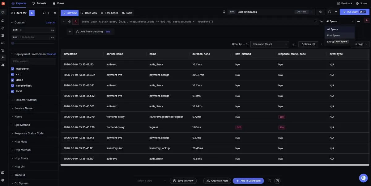Collapse the filters panel with the collapse icon
The image size is (371, 186).
49,13
